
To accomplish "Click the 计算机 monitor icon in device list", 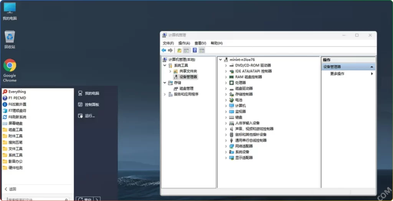I will 231,106.
